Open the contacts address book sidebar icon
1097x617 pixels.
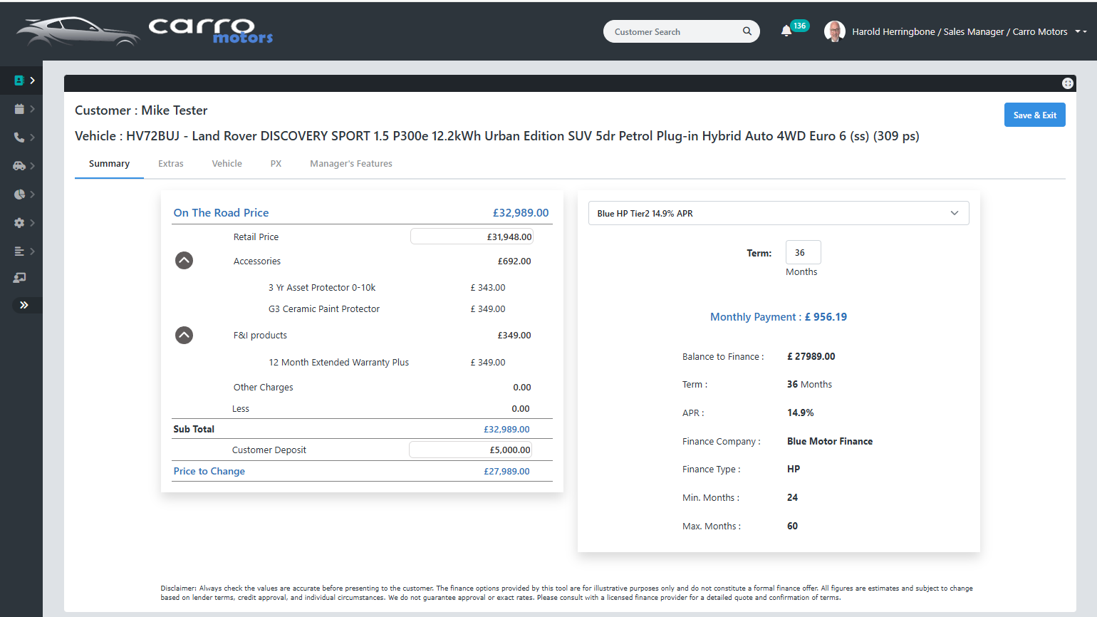20,81
